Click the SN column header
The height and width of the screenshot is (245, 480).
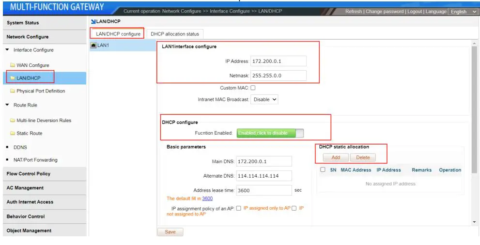pos(333,170)
